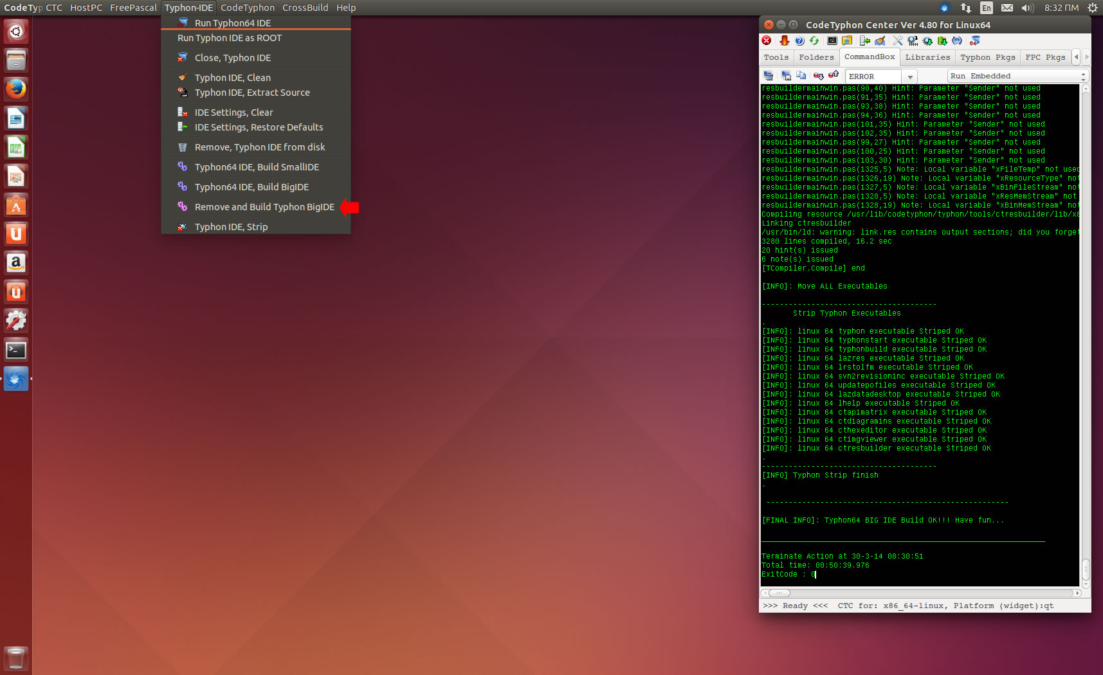Viewport: 1103px width, 675px height.
Task: Click the red down-arrow icon in CodeTyphon Center toolbar
Action: coord(784,40)
